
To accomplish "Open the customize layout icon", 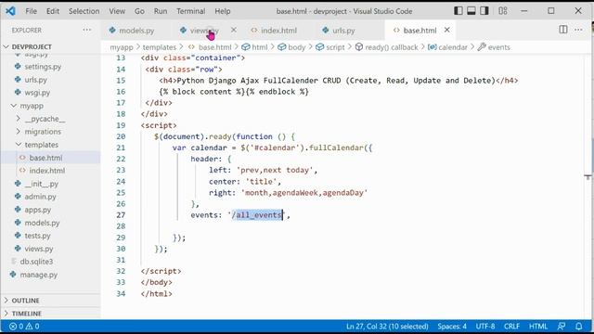I will pyautogui.click(x=503, y=11).
